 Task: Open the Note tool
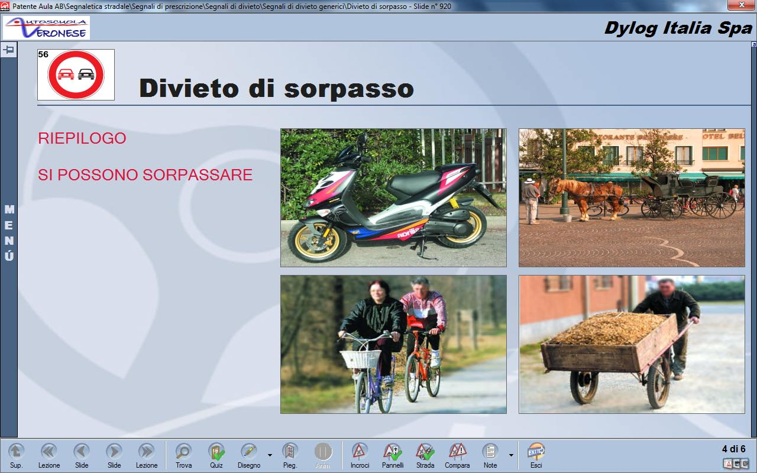click(490, 455)
